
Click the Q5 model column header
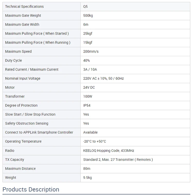coord(85,6)
